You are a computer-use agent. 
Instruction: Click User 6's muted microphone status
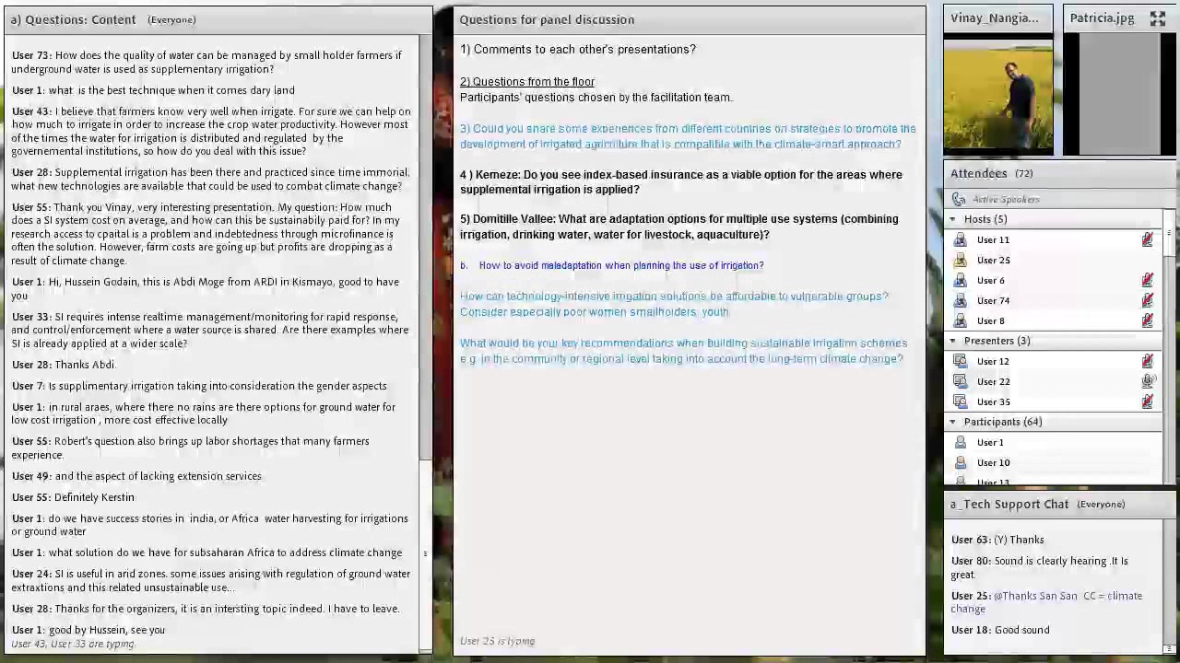[1147, 280]
